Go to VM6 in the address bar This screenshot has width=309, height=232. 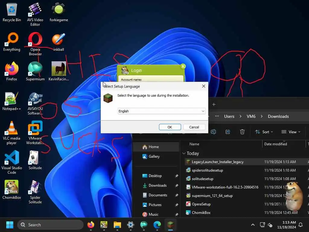coord(251,116)
